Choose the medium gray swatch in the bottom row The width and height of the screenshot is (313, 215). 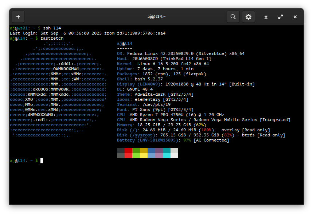click(121, 156)
